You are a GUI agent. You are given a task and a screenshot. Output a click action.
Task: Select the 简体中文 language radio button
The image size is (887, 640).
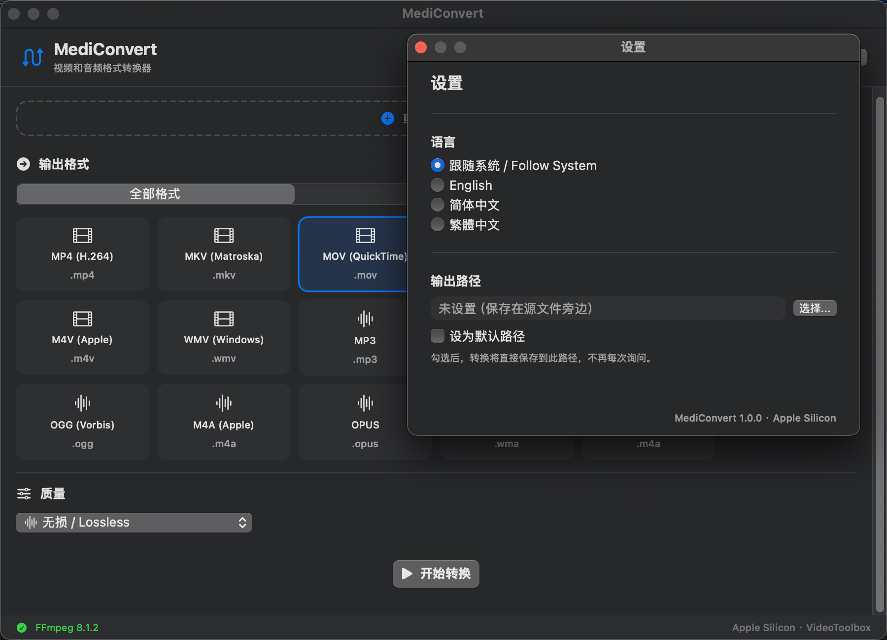pos(438,205)
